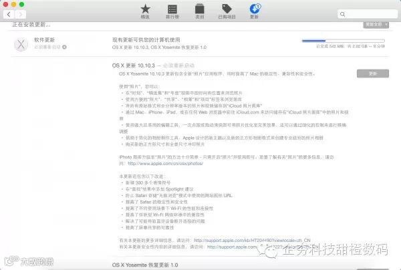Click the 现有更新可供您的计算机使用 text
The image size is (401, 270).
(146, 40)
